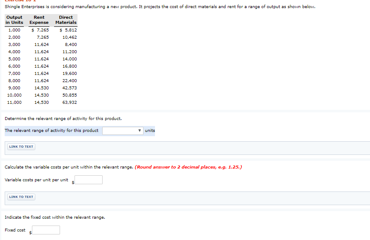Click output value 10,000
The image size is (370, 240).
tap(14, 95)
